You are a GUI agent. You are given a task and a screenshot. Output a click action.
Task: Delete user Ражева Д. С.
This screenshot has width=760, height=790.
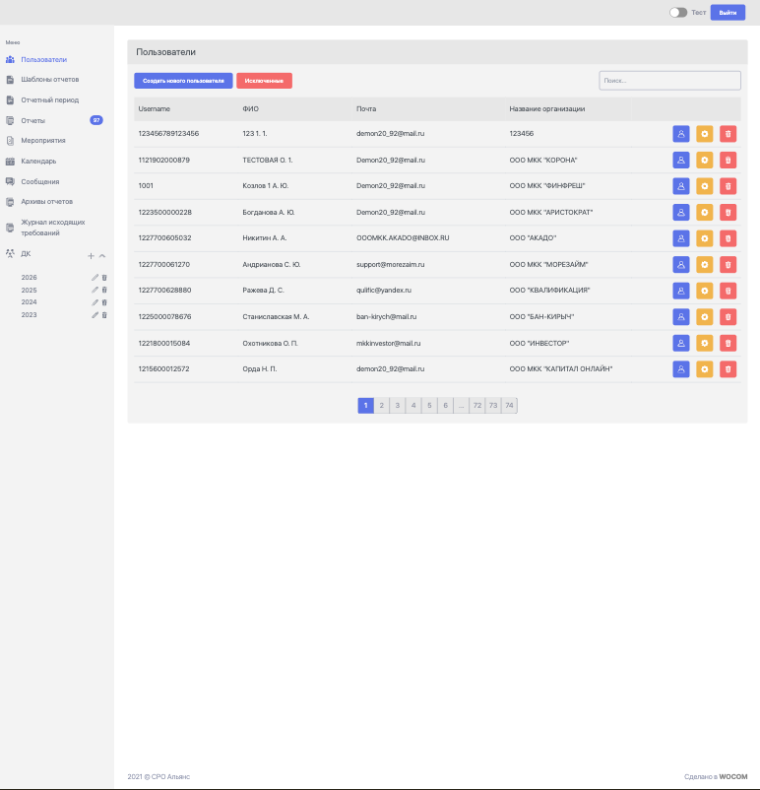click(x=728, y=291)
